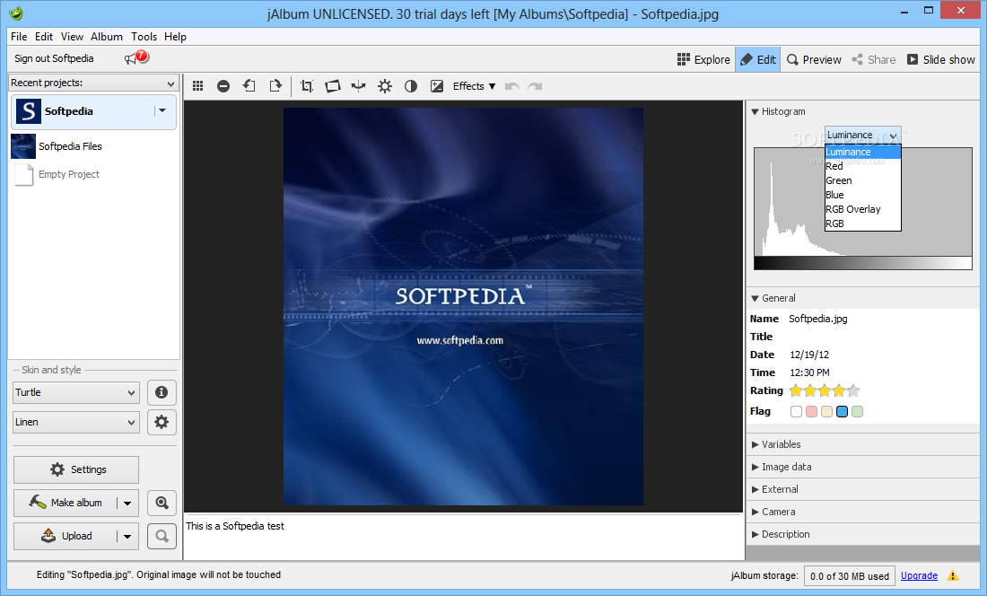Click the flip/mirror tool icon
Screen dimensions: 987x596
point(358,86)
